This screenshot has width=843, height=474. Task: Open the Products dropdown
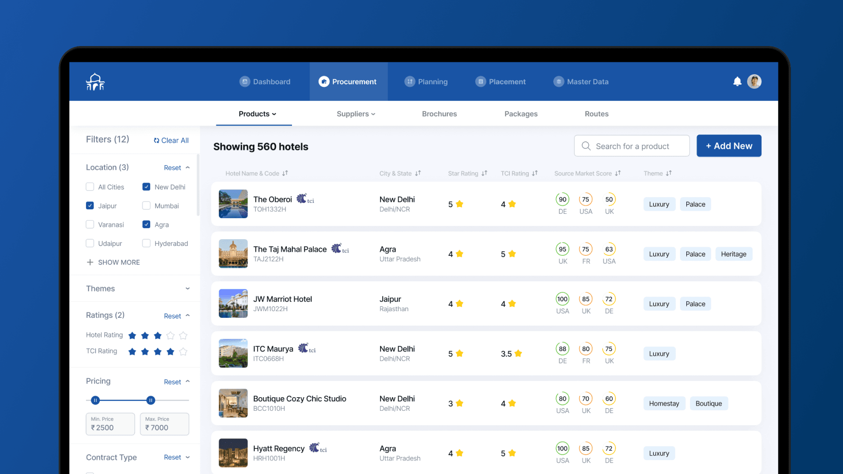pos(257,114)
